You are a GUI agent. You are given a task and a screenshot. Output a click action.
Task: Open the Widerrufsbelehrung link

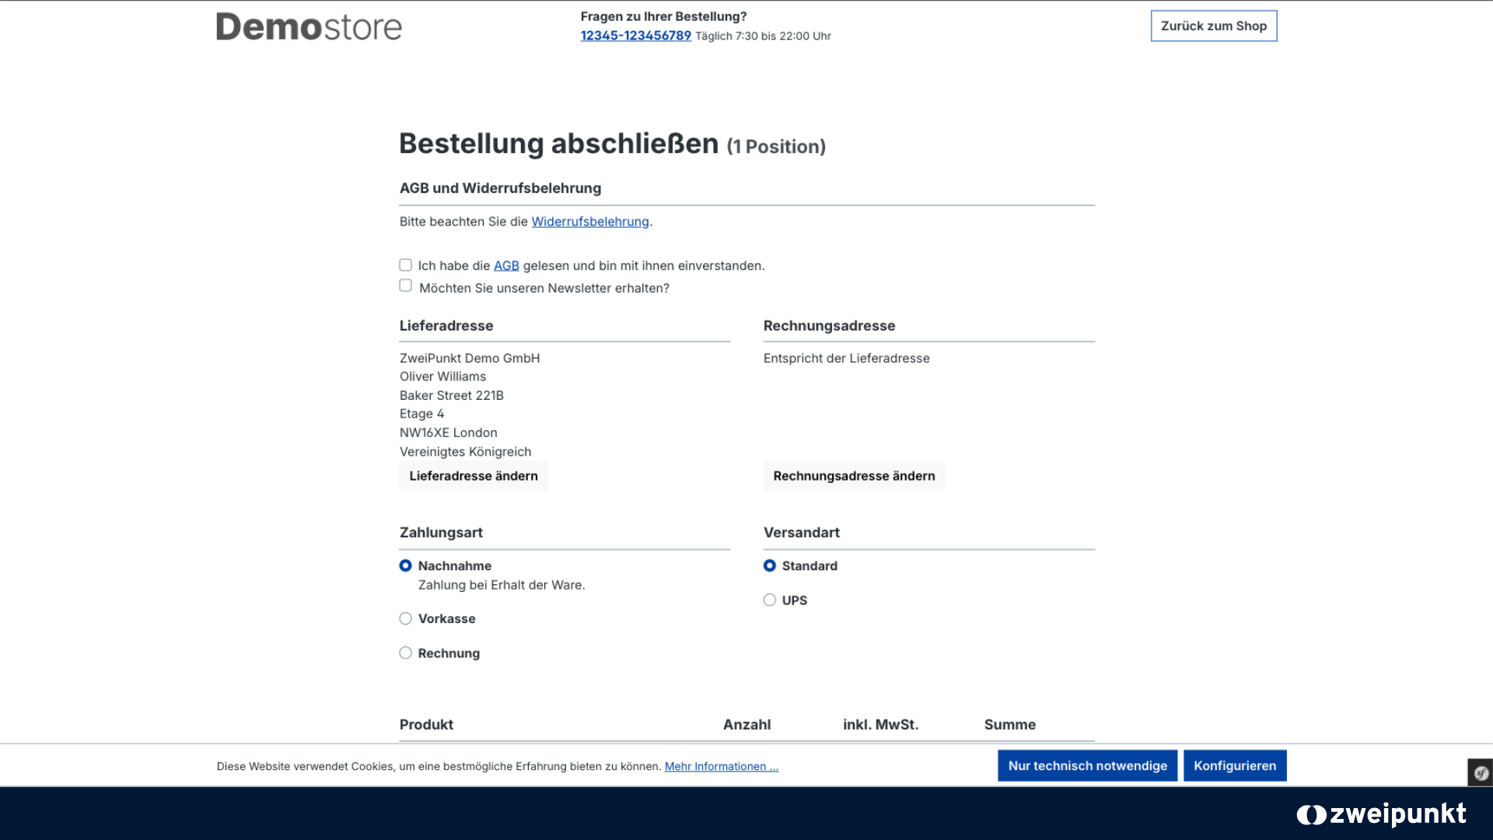(589, 222)
